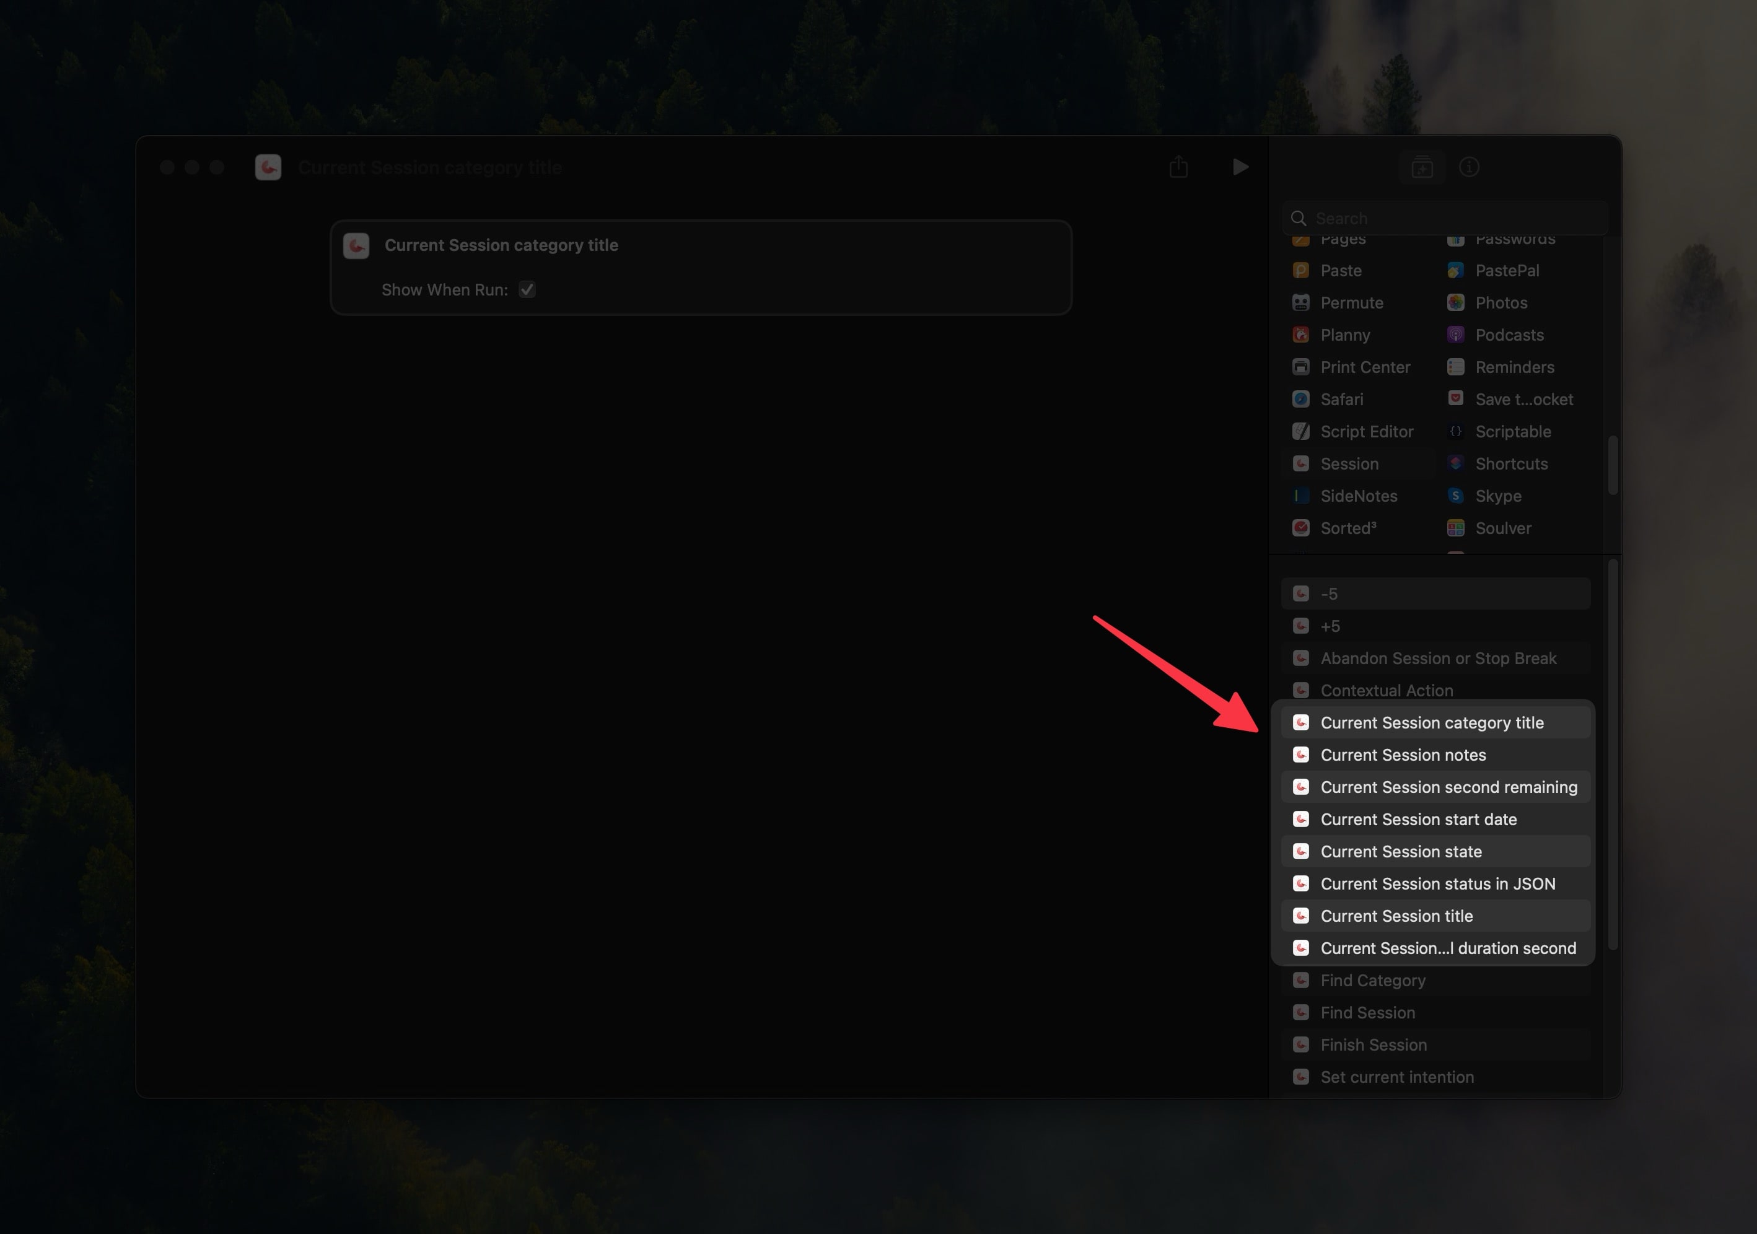Uncheck the Show When Run checkbox
The height and width of the screenshot is (1234, 1757).
click(527, 289)
